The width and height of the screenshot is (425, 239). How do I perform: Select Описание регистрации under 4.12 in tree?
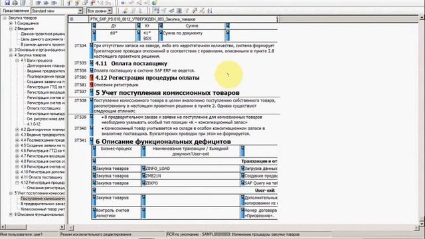coord(46,188)
